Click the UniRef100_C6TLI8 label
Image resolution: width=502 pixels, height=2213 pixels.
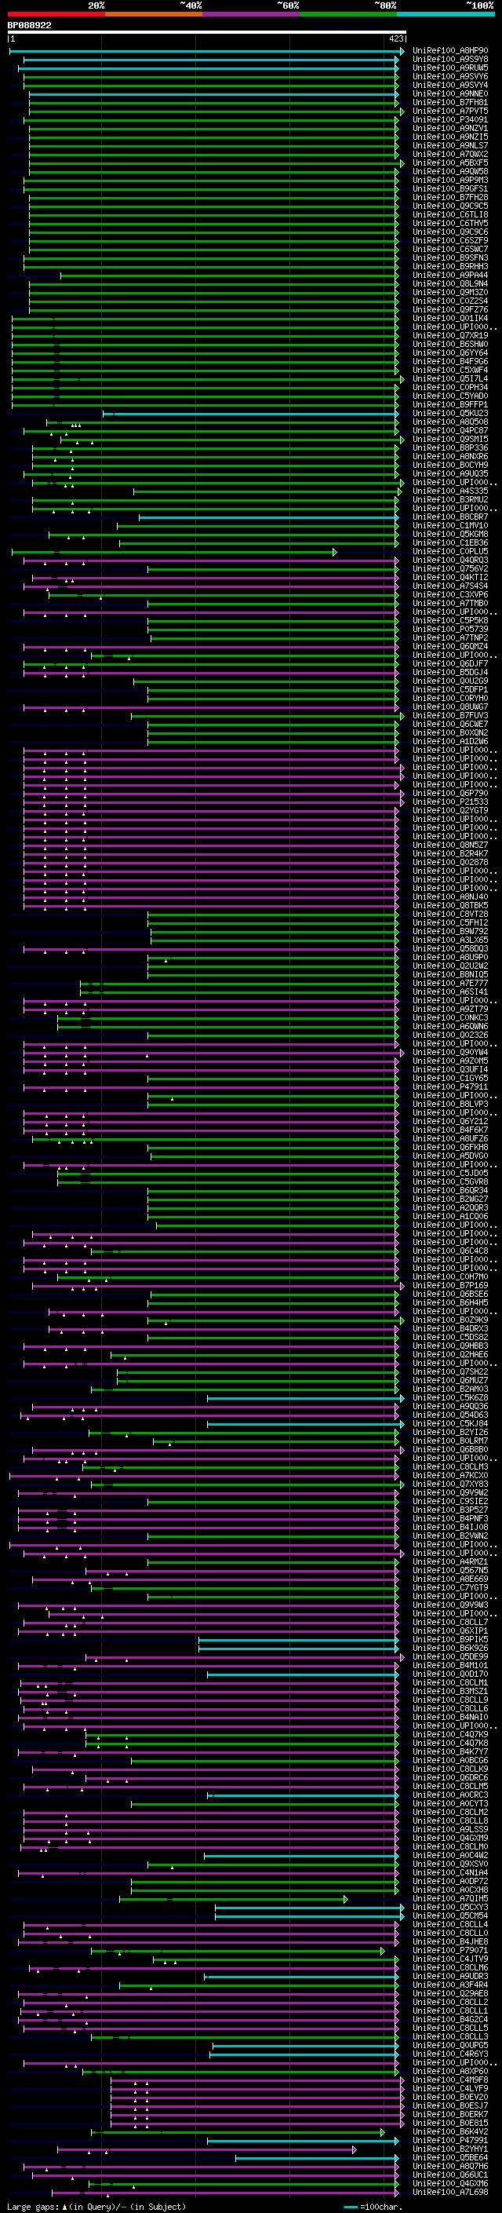(449, 215)
